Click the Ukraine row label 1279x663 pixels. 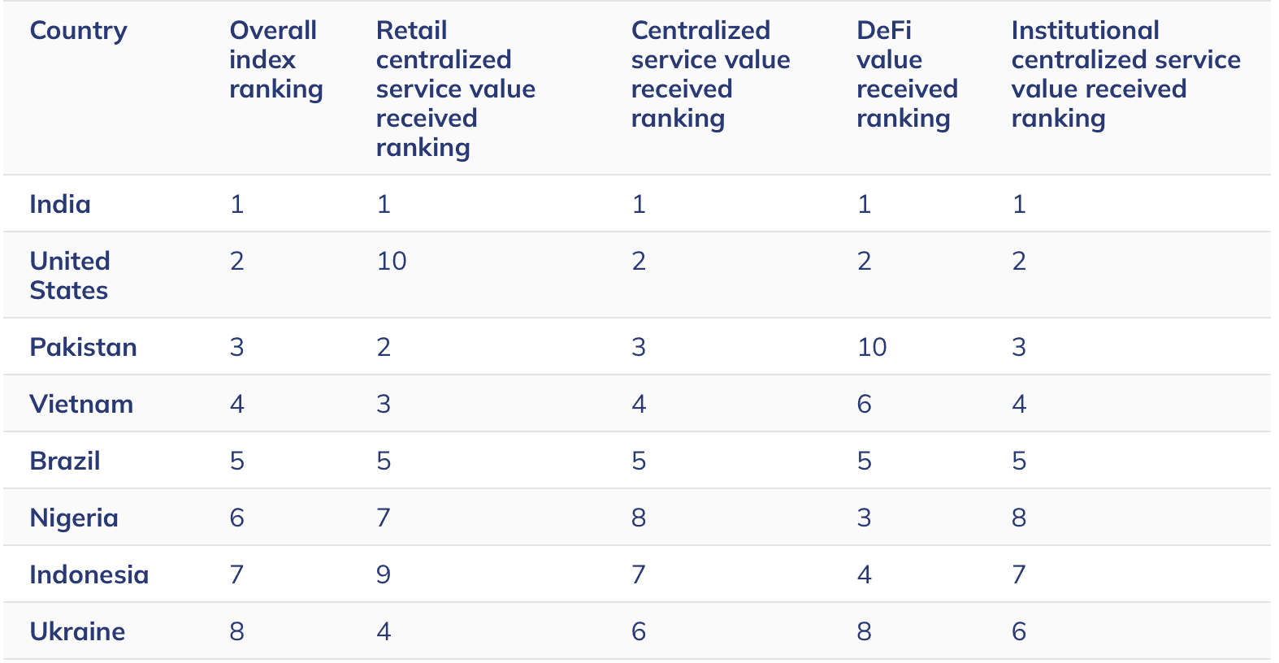77,631
